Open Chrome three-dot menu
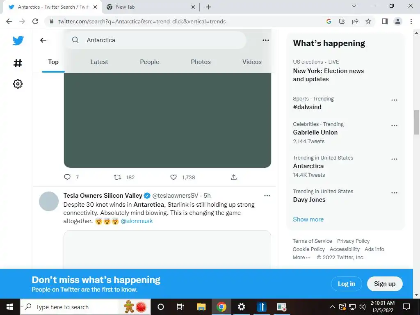Image resolution: width=420 pixels, height=315 pixels. [411, 21]
